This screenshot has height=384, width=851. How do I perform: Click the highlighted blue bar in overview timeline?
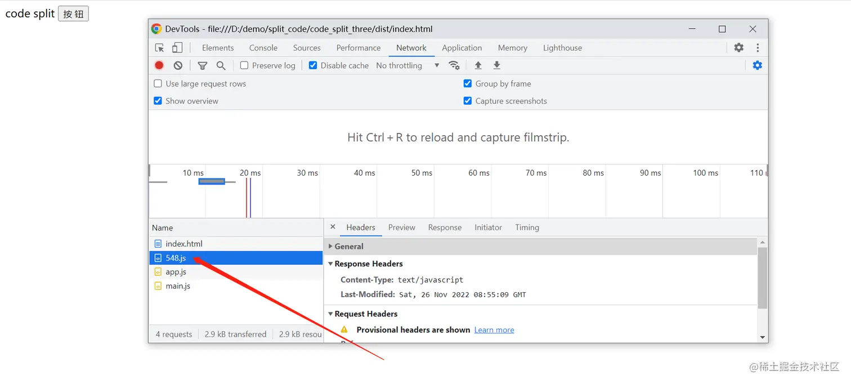point(212,181)
